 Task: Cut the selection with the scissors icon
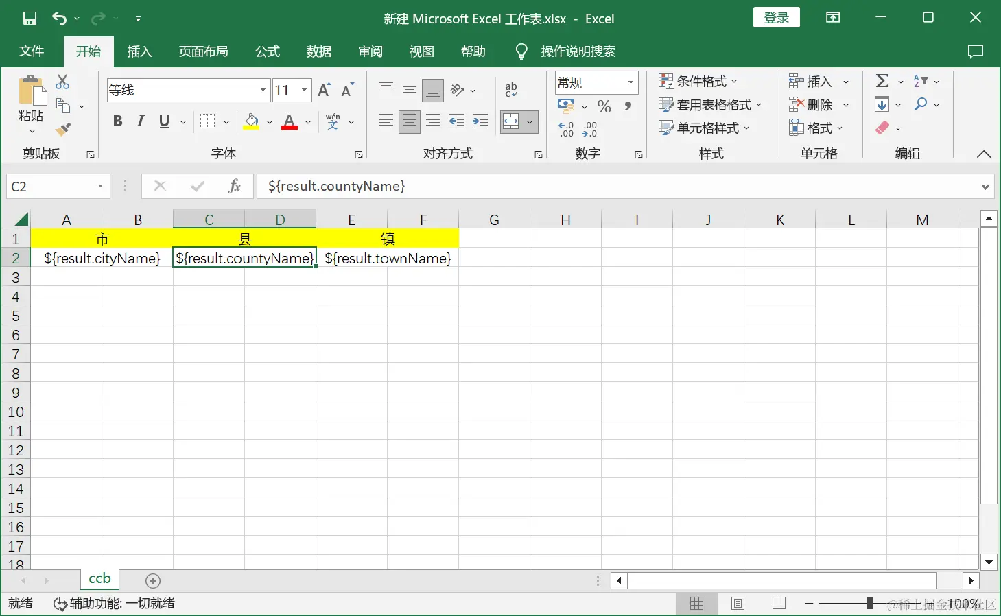pos(62,82)
